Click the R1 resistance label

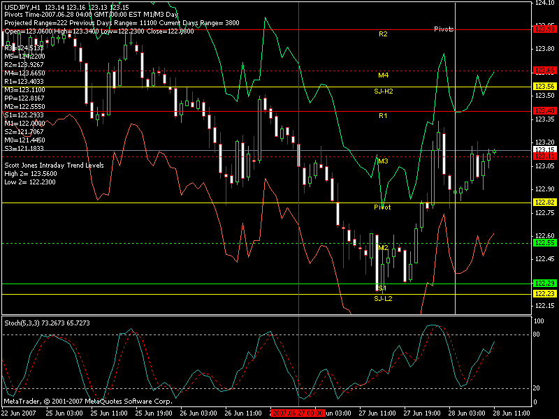coord(383,115)
